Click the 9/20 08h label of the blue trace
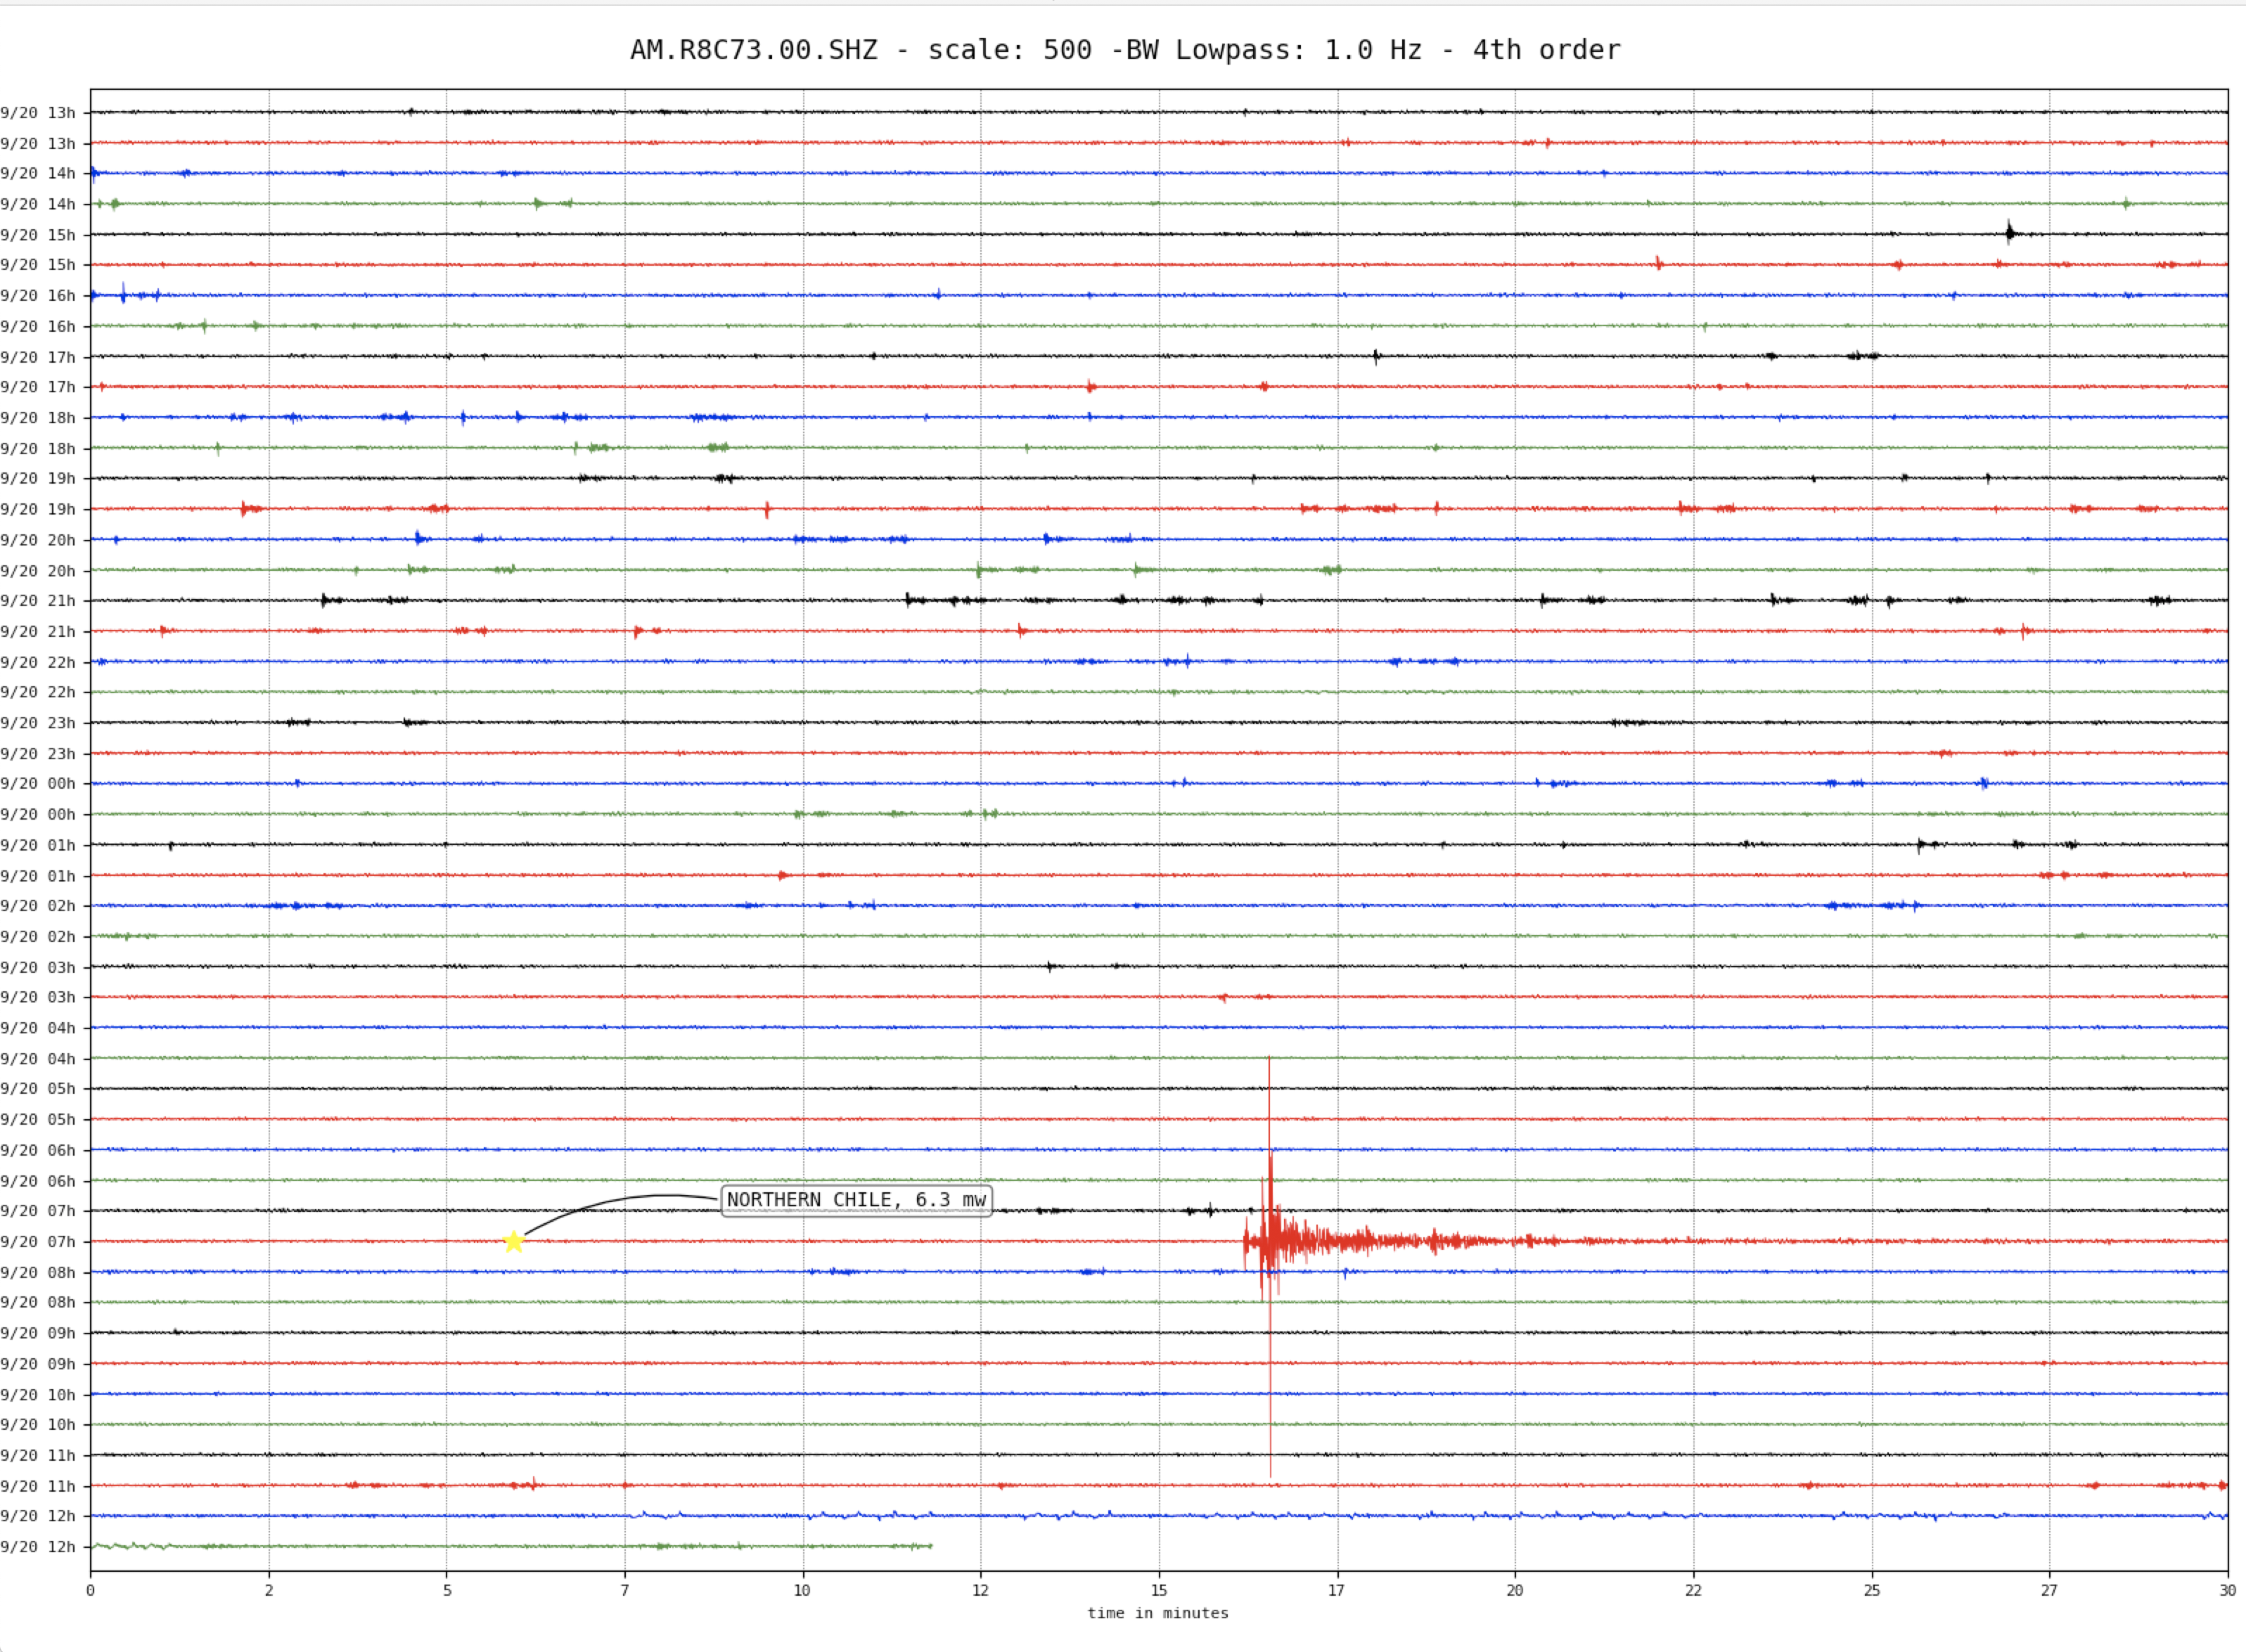 [38, 1272]
